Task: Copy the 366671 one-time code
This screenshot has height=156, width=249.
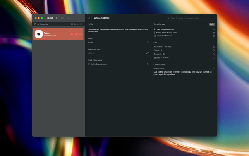Action: (76, 34)
